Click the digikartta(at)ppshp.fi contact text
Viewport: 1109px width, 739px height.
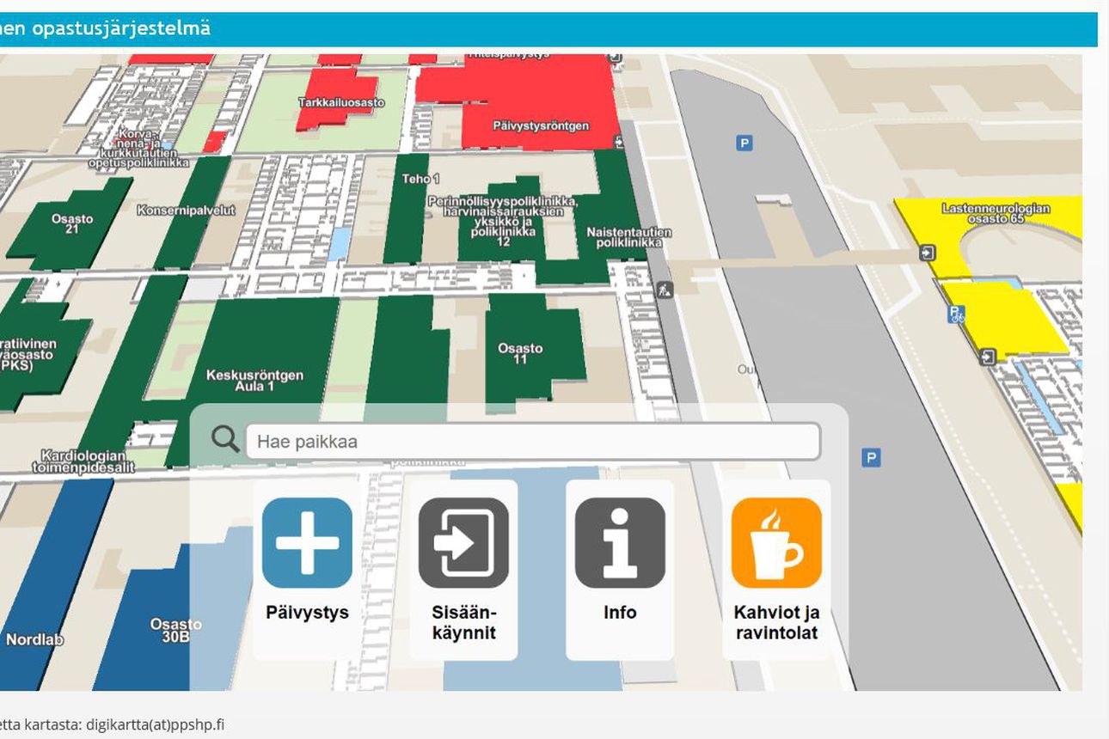(155, 724)
